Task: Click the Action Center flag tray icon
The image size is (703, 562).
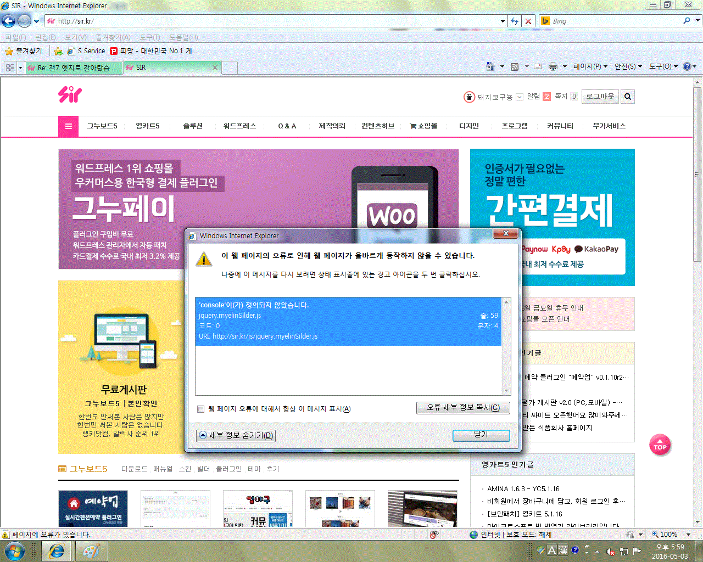Action: [x=637, y=551]
